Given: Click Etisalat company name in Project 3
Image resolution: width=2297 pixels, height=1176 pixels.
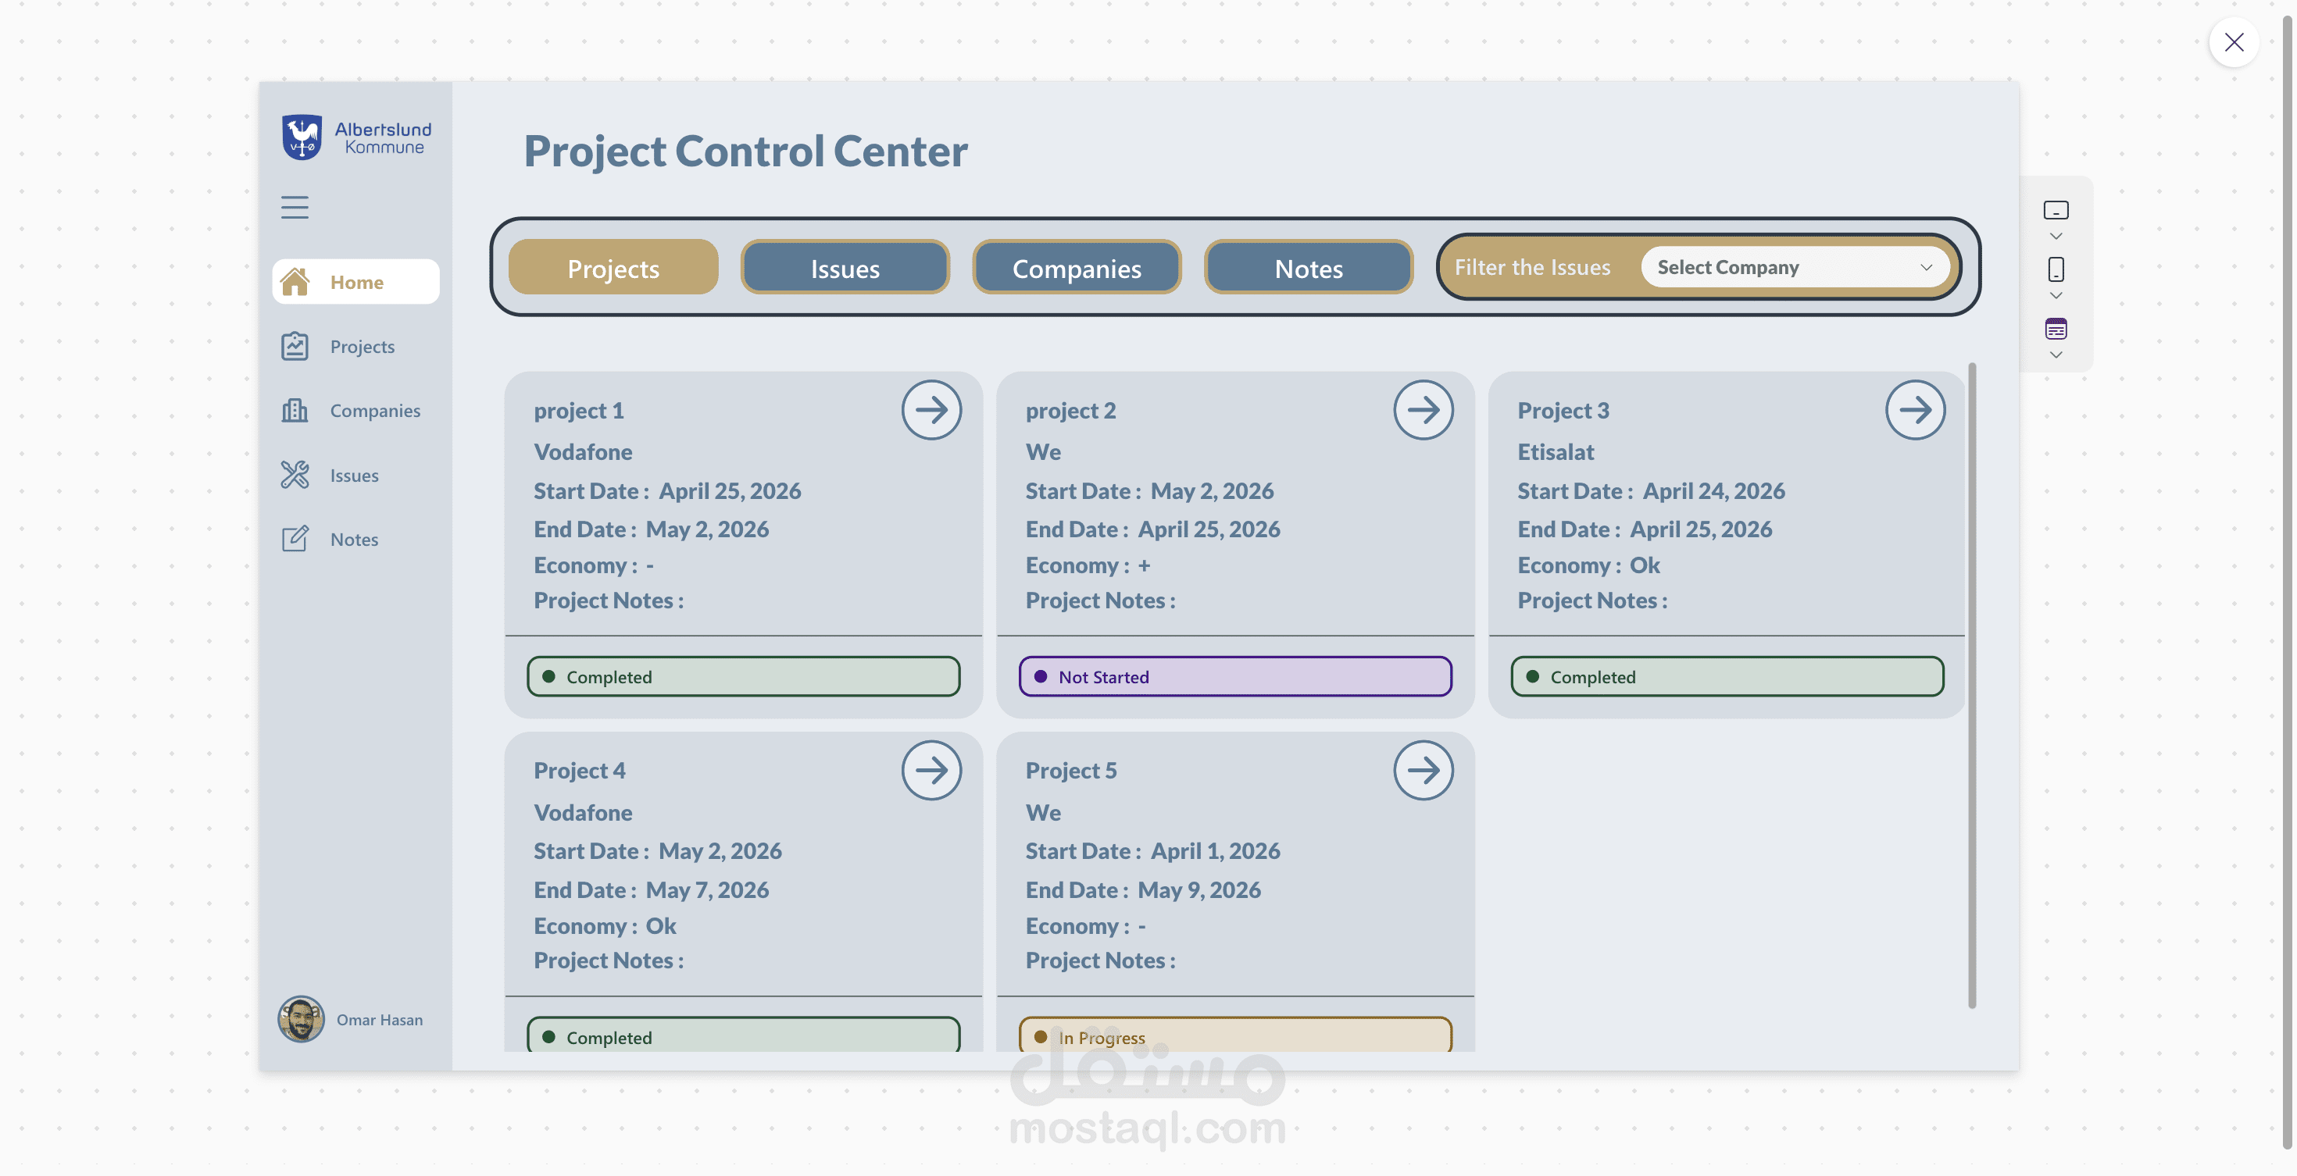Looking at the screenshot, I should 1555,451.
